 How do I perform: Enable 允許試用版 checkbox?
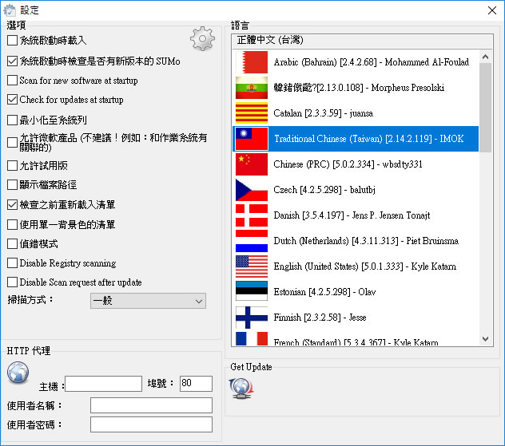(x=12, y=166)
